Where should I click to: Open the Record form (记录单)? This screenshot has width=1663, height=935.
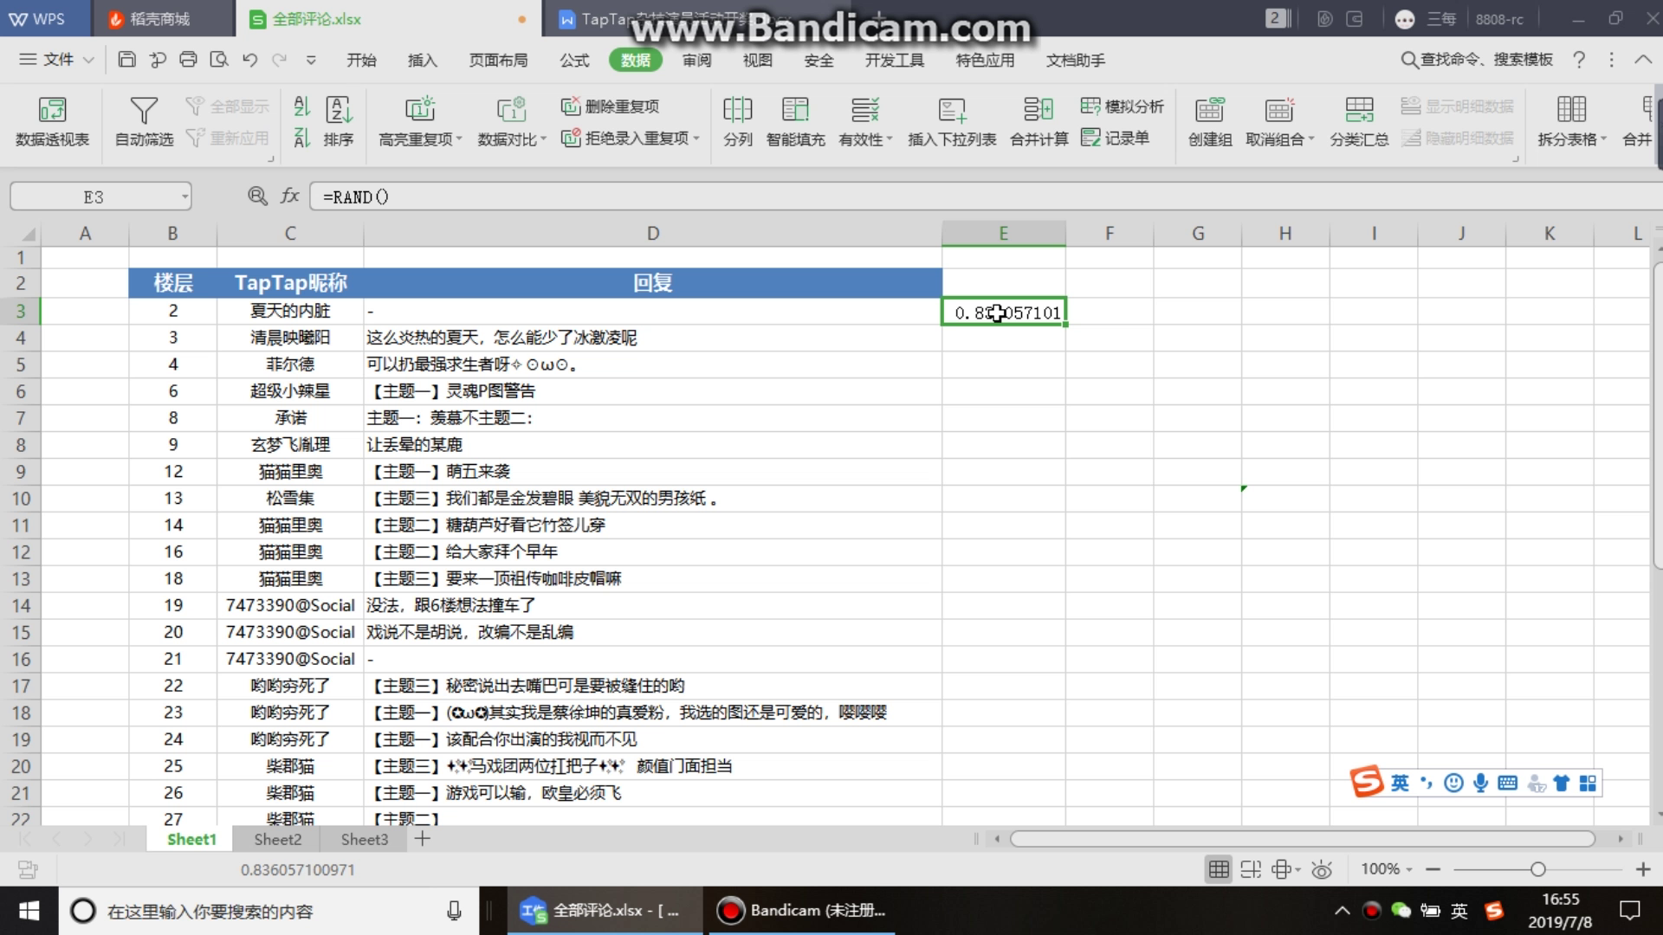point(1116,138)
